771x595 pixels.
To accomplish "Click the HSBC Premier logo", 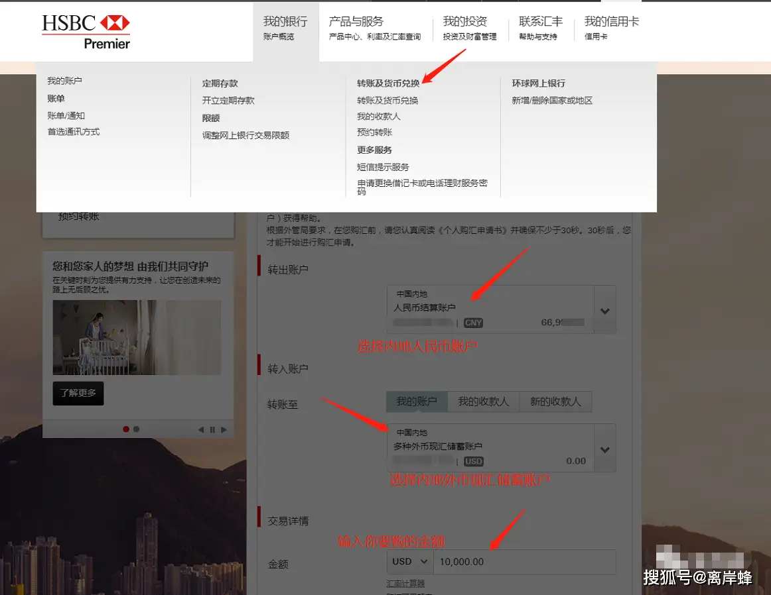I will (x=86, y=32).
